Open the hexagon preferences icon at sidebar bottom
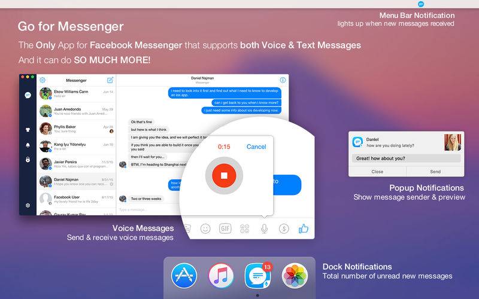The width and height of the screenshot is (479, 299). pos(28,205)
